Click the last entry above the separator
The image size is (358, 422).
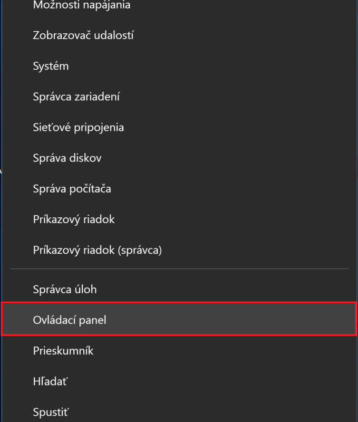(97, 250)
